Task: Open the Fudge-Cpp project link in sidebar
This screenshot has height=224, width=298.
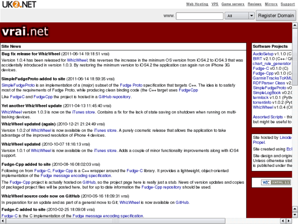Action: 263,74
